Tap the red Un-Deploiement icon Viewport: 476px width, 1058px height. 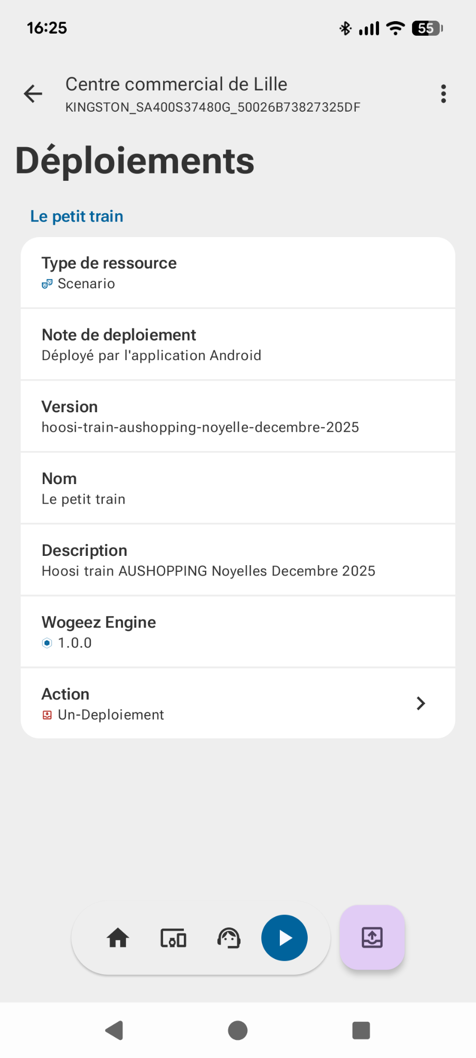[47, 715]
